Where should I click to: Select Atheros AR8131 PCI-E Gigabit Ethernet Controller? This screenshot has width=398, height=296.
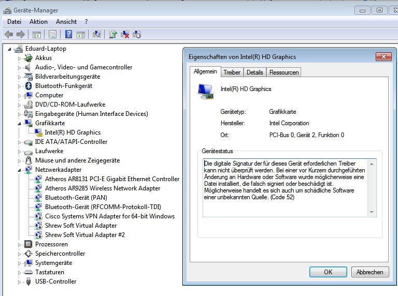pos(112,179)
